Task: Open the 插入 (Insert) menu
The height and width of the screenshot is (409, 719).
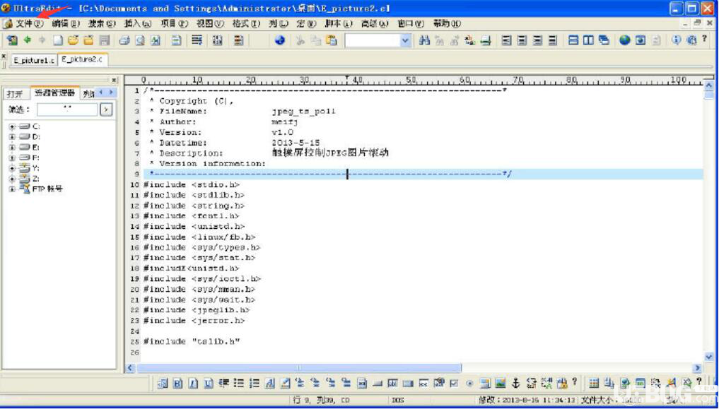Action: click(x=138, y=23)
